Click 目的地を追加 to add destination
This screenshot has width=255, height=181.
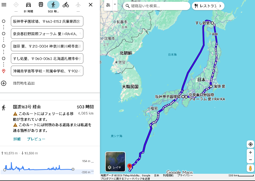[x=24, y=83]
